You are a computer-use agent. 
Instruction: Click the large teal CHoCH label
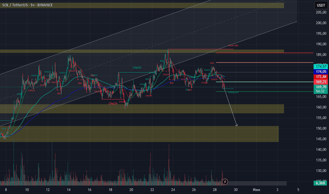137,67
